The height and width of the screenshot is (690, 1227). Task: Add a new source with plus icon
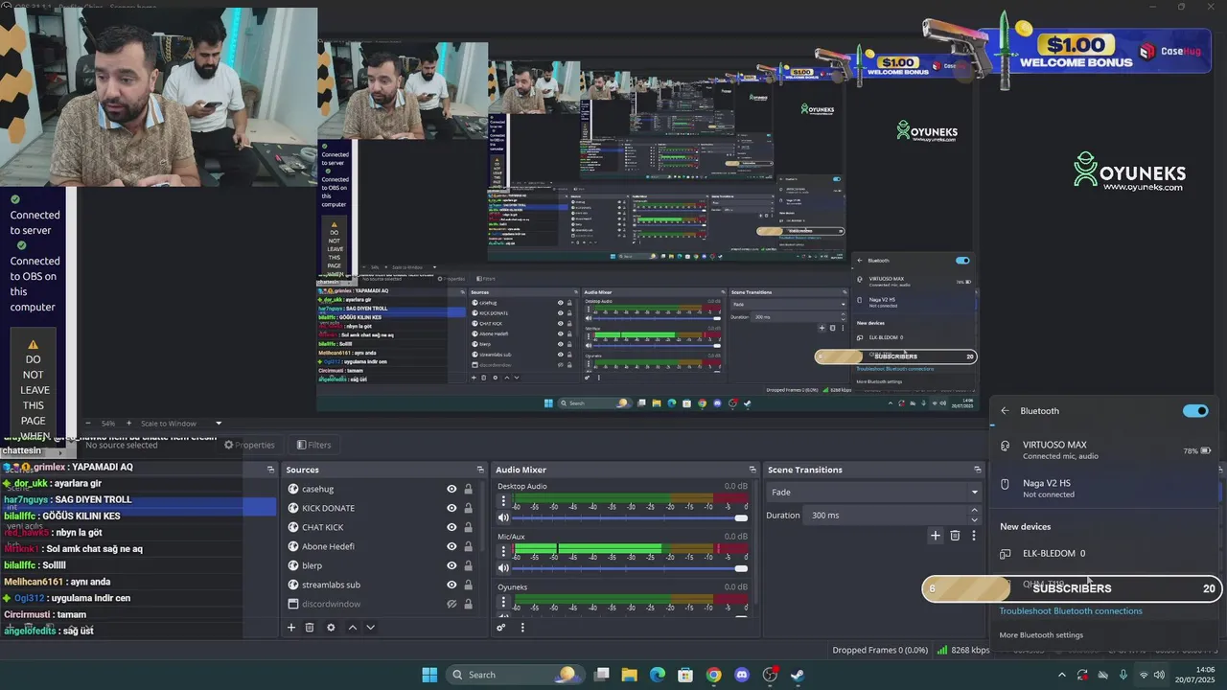[x=291, y=628]
